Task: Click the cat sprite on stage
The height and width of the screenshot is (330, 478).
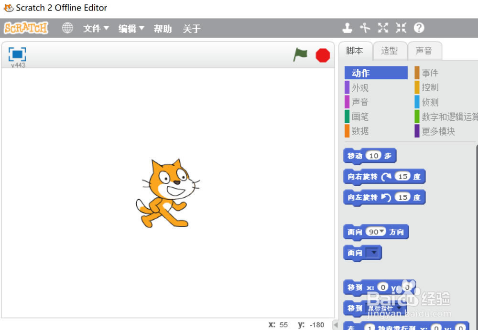Action: 167,193
